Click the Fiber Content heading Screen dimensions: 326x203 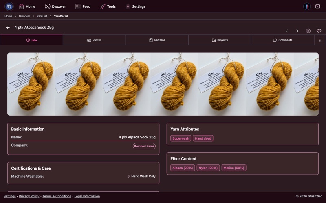183,159
